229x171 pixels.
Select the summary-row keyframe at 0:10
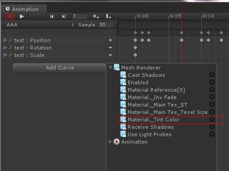point(201,32)
